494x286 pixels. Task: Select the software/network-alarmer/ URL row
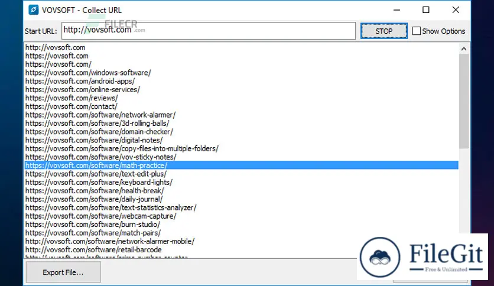pyautogui.click(x=242, y=115)
